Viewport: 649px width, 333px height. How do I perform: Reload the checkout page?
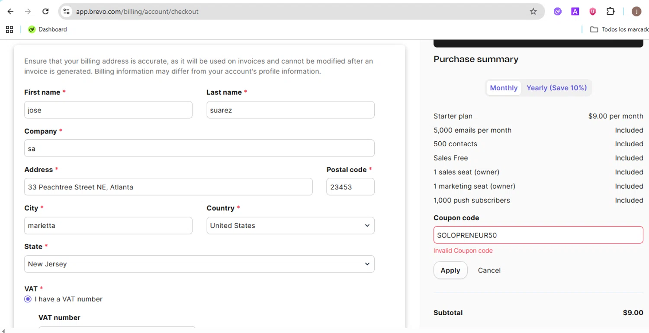tap(45, 12)
